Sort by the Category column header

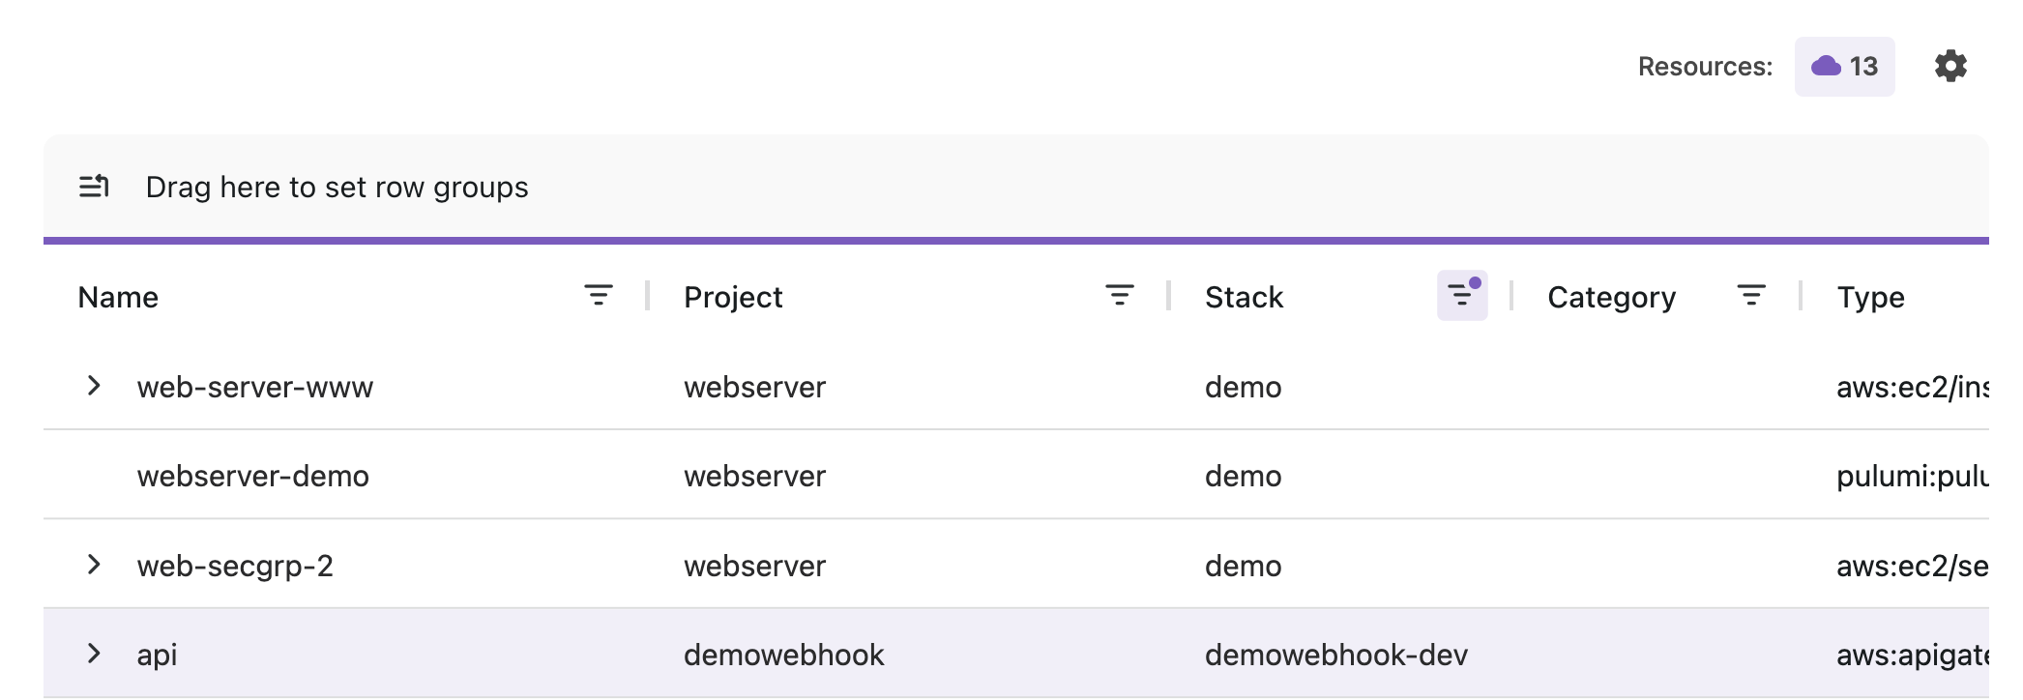click(1611, 297)
